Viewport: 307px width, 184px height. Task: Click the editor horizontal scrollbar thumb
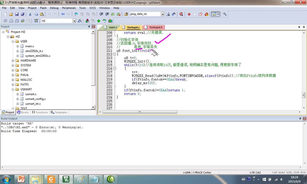click(140, 112)
